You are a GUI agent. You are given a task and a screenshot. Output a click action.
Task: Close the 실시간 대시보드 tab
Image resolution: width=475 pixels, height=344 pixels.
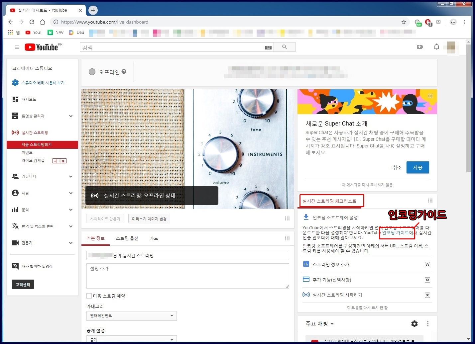tap(80, 10)
